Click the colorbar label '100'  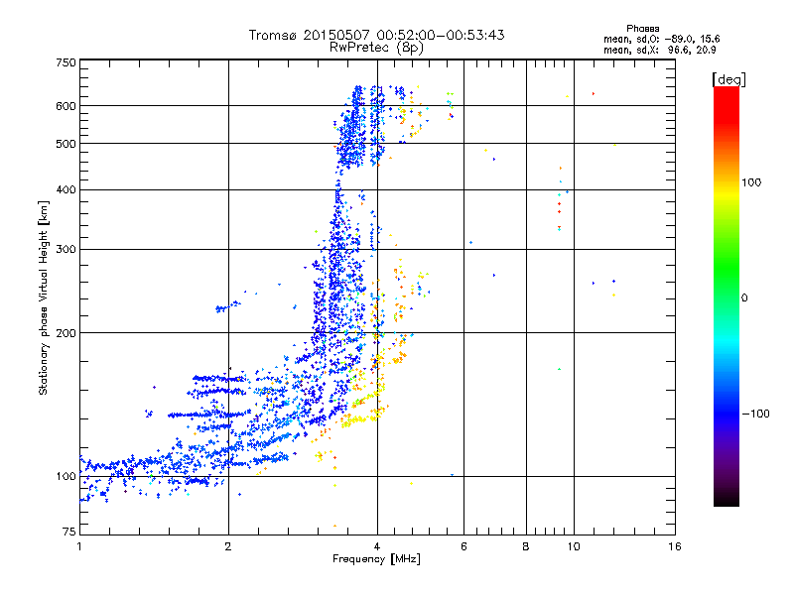click(751, 182)
